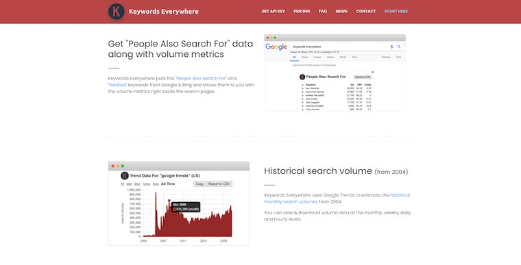Click Export to CSV in People Also Search widget
Image resolution: width=521 pixels, height=265 pixels.
click(363, 77)
